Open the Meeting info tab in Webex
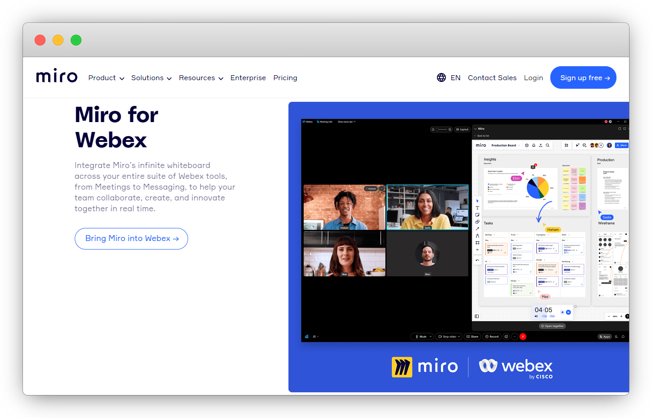The width and height of the screenshot is (652, 418). (324, 122)
